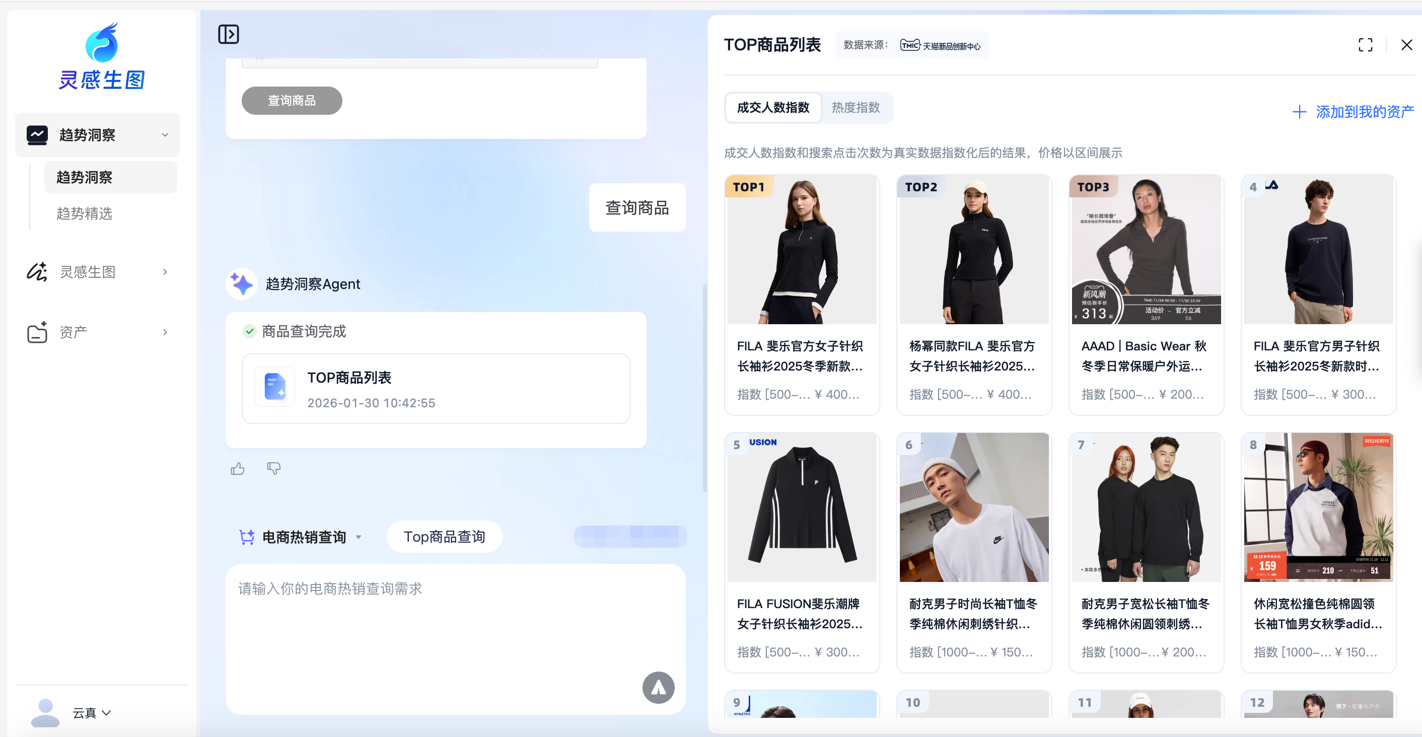Click the thumbs up feedback icon

click(237, 469)
